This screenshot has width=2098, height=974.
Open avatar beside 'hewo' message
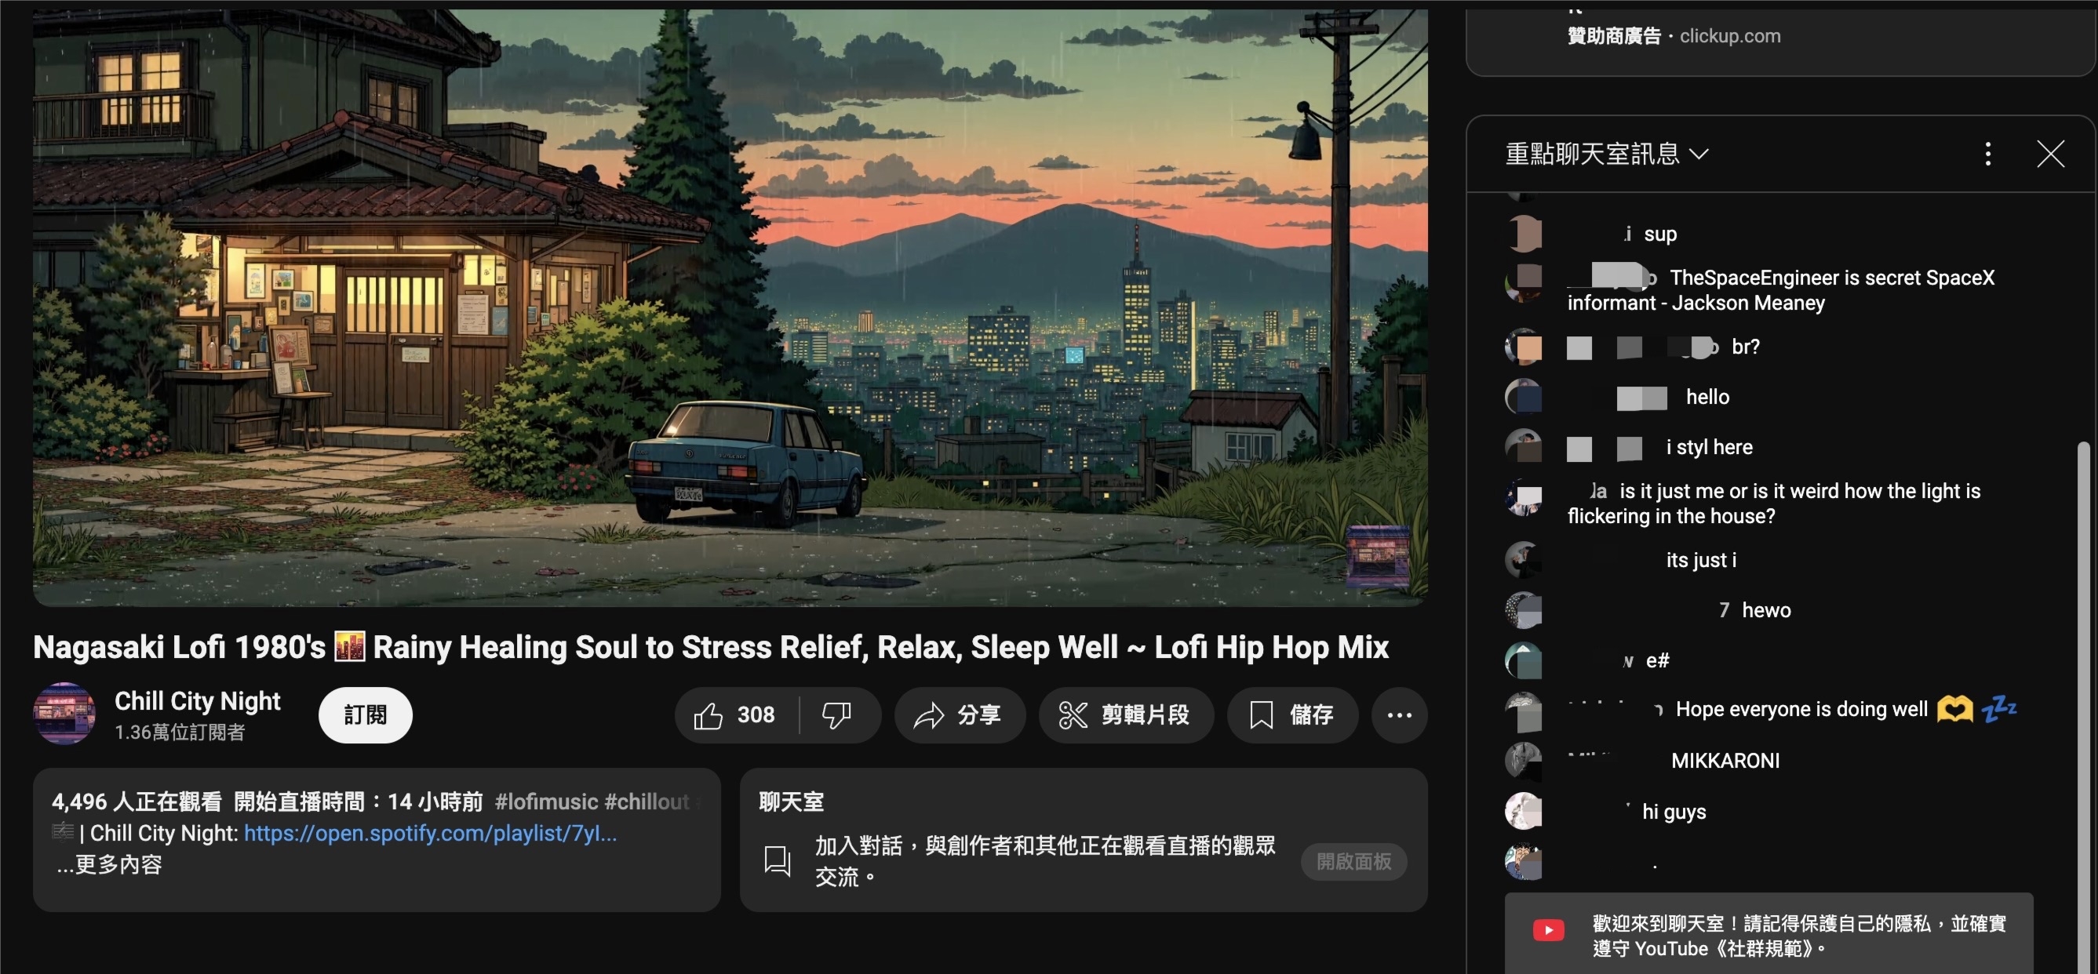(x=1523, y=610)
